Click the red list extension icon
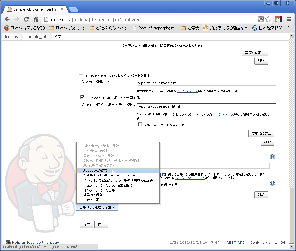The width and height of the screenshot is (296, 251). [x=278, y=19]
